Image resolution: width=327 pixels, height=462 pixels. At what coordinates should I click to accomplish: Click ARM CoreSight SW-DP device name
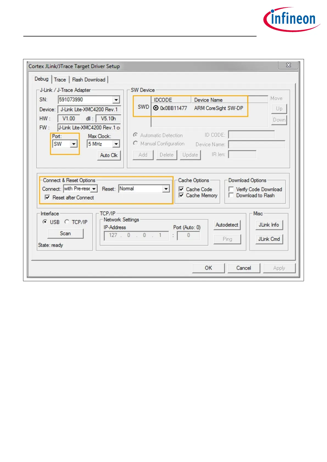(x=219, y=108)
